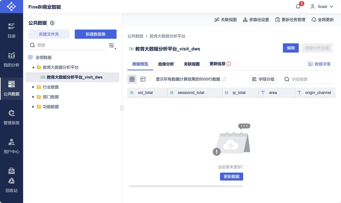341x203 pixels.
Task: Click the left 搜索 input field
Action: pyautogui.click(x=67, y=45)
